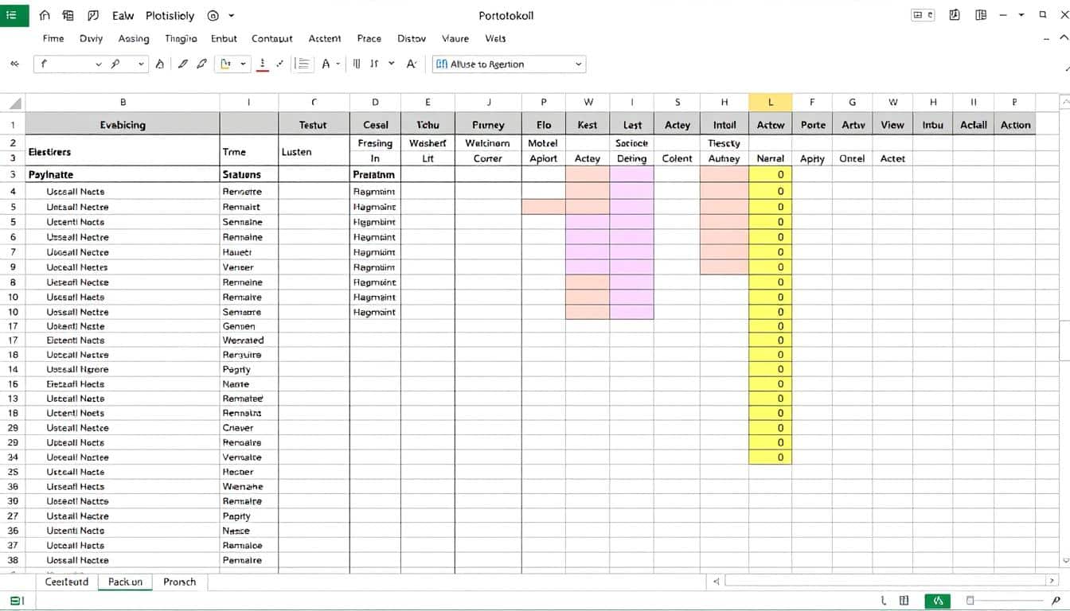The width and height of the screenshot is (1070, 611).
Task: Switch to the Prorsch sheet tab
Action: tap(179, 582)
